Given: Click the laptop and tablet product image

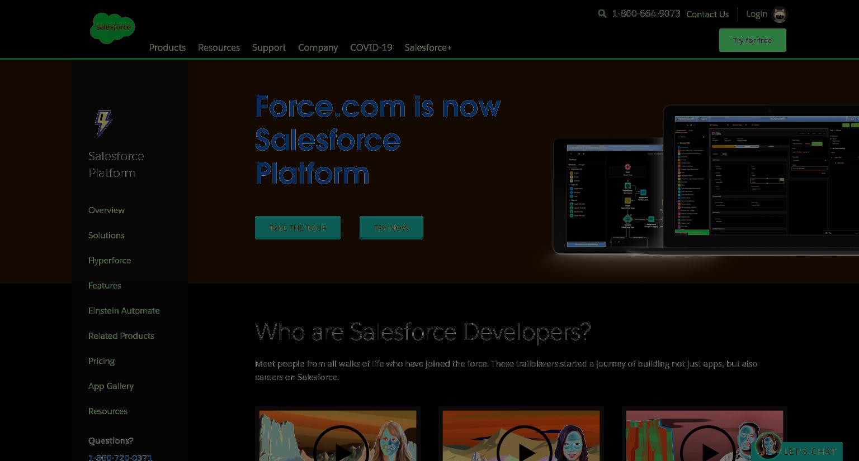Looking at the screenshot, I should click(x=706, y=180).
